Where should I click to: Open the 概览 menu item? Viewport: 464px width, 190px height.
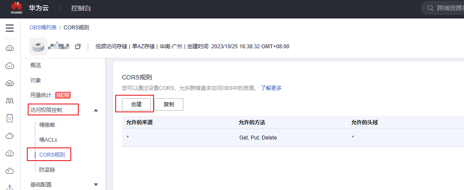tap(36, 65)
